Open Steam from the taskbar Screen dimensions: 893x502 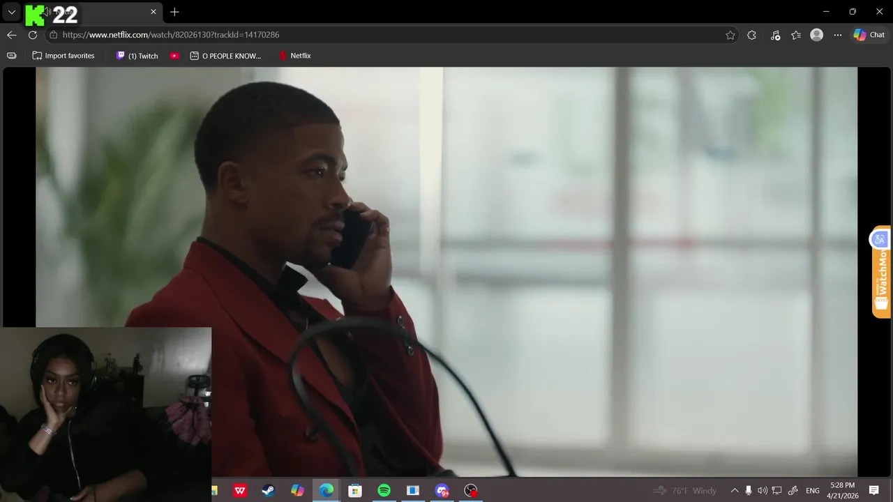(x=269, y=491)
